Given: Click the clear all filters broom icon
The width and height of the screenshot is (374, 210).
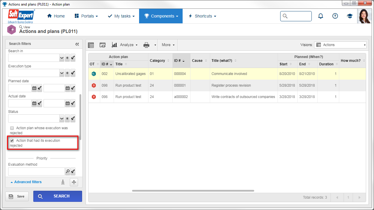Looking at the screenshot, I should pyautogui.click(x=63, y=182).
